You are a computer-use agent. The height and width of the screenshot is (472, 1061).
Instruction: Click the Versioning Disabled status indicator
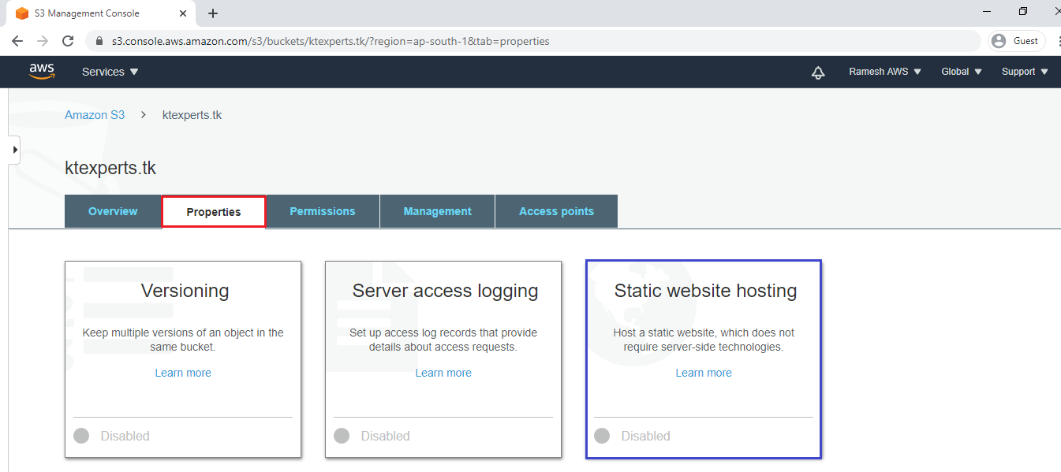pyautogui.click(x=111, y=436)
